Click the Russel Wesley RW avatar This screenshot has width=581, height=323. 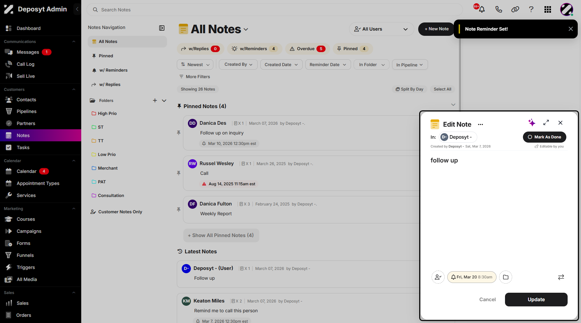point(192,163)
